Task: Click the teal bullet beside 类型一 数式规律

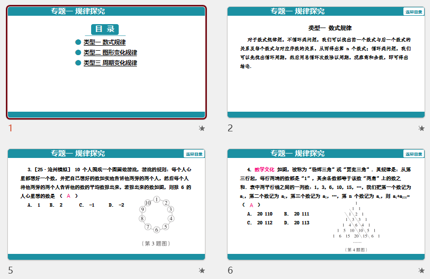Action: click(78, 42)
